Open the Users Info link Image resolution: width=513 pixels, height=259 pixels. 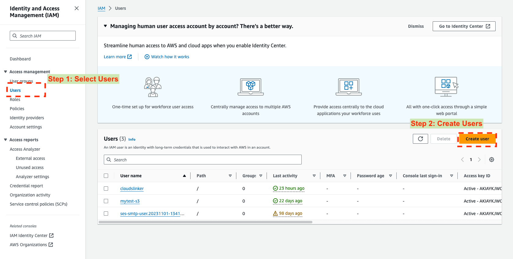pyautogui.click(x=132, y=139)
